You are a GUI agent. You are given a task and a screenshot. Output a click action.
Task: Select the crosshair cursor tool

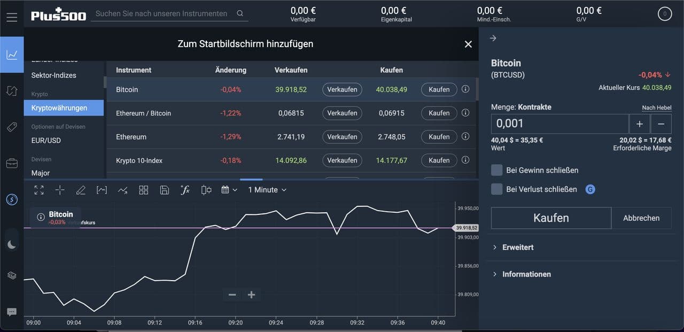click(60, 190)
